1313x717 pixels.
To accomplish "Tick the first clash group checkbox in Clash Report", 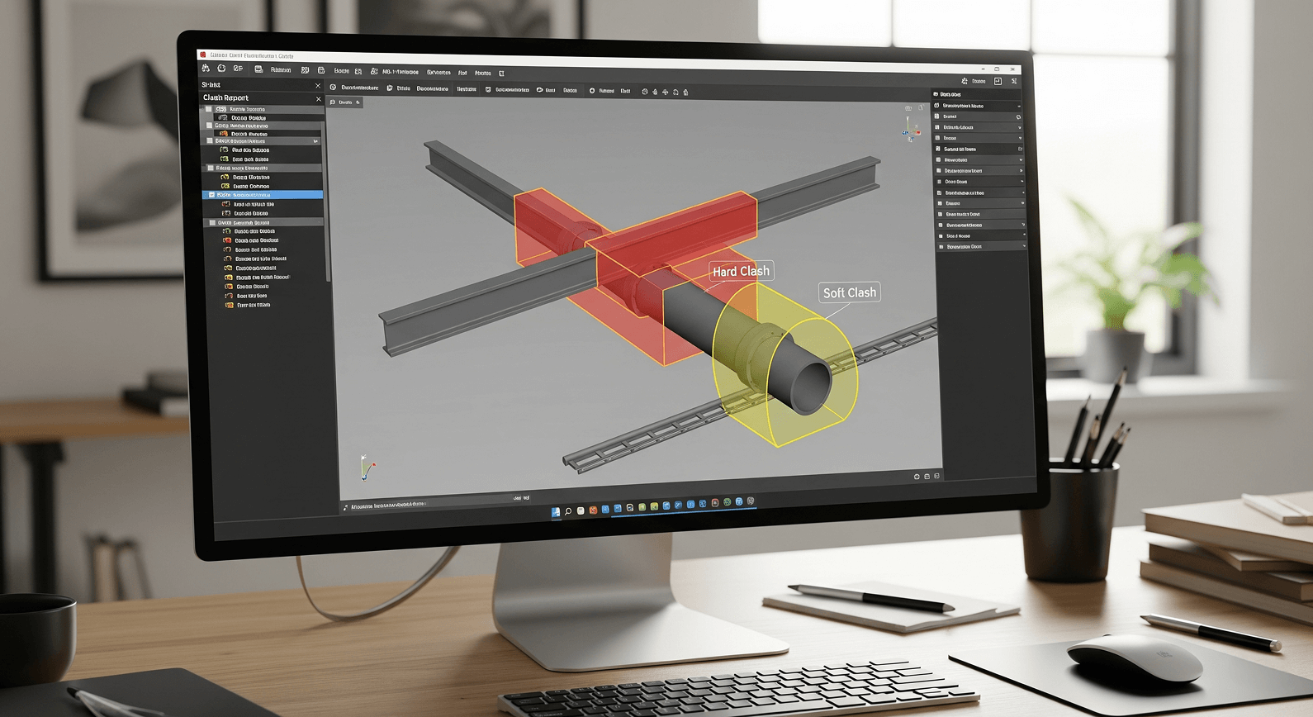I will pyautogui.click(x=209, y=109).
